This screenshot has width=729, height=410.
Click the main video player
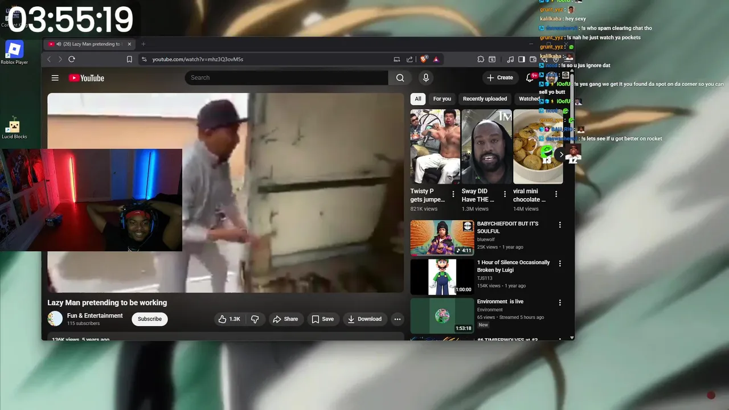[226, 192]
